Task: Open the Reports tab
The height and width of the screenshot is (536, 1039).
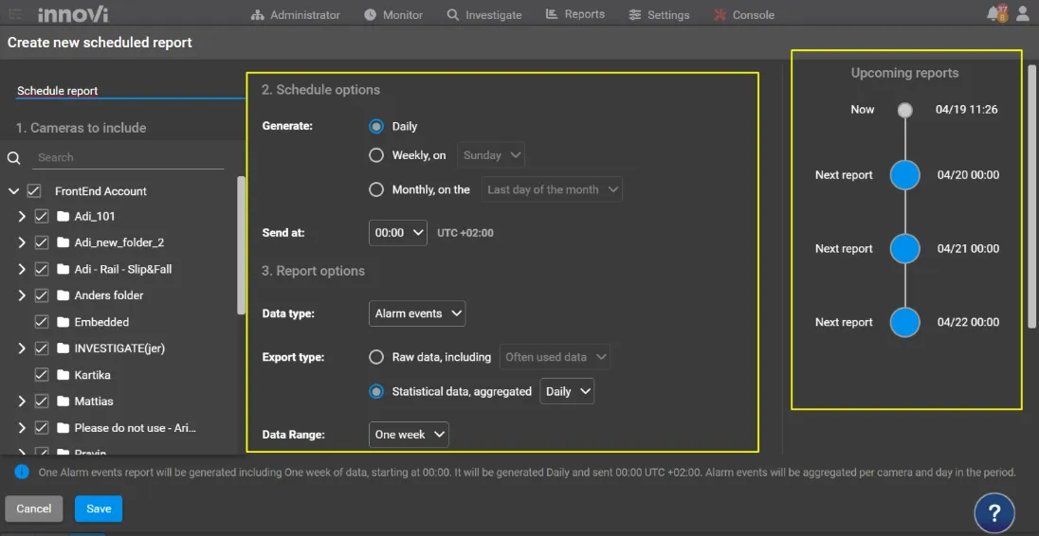Action: pyautogui.click(x=575, y=14)
